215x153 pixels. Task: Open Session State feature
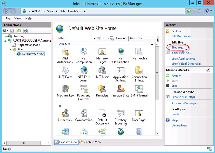pyautogui.click(x=121, y=91)
